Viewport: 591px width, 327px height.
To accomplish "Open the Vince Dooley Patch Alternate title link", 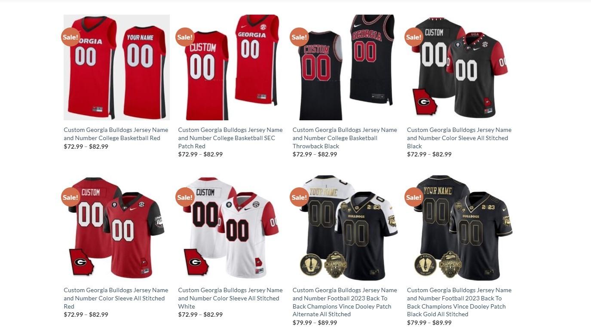I will pos(345,302).
